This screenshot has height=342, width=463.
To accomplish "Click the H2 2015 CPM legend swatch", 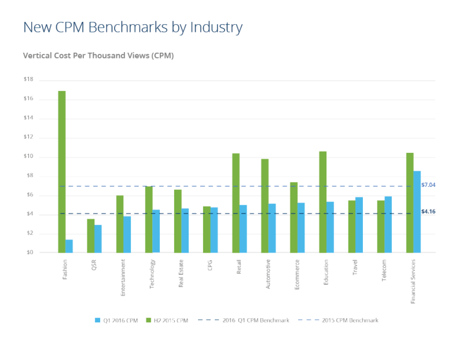I will pyautogui.click(x=149, y=320).
